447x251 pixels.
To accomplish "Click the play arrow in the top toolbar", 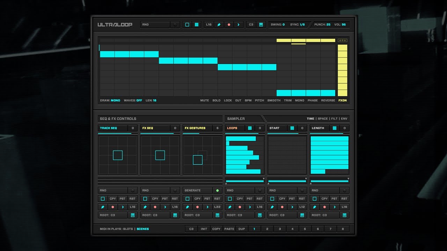I will (239, 25).
